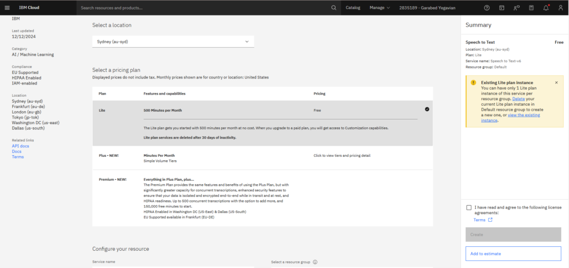Open Terms link under license agreements
The height and width of the screenshot is (268, 569).
click(479, 220)
